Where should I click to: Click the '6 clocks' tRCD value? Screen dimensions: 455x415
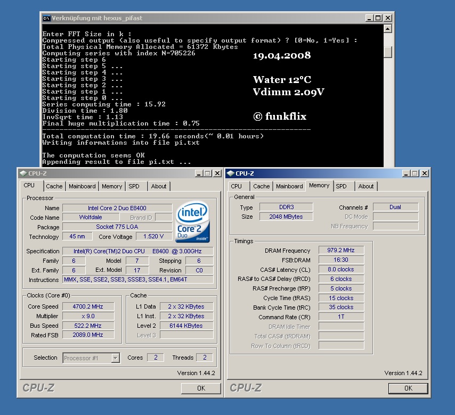pyautogui.click(x=341, y=279)
